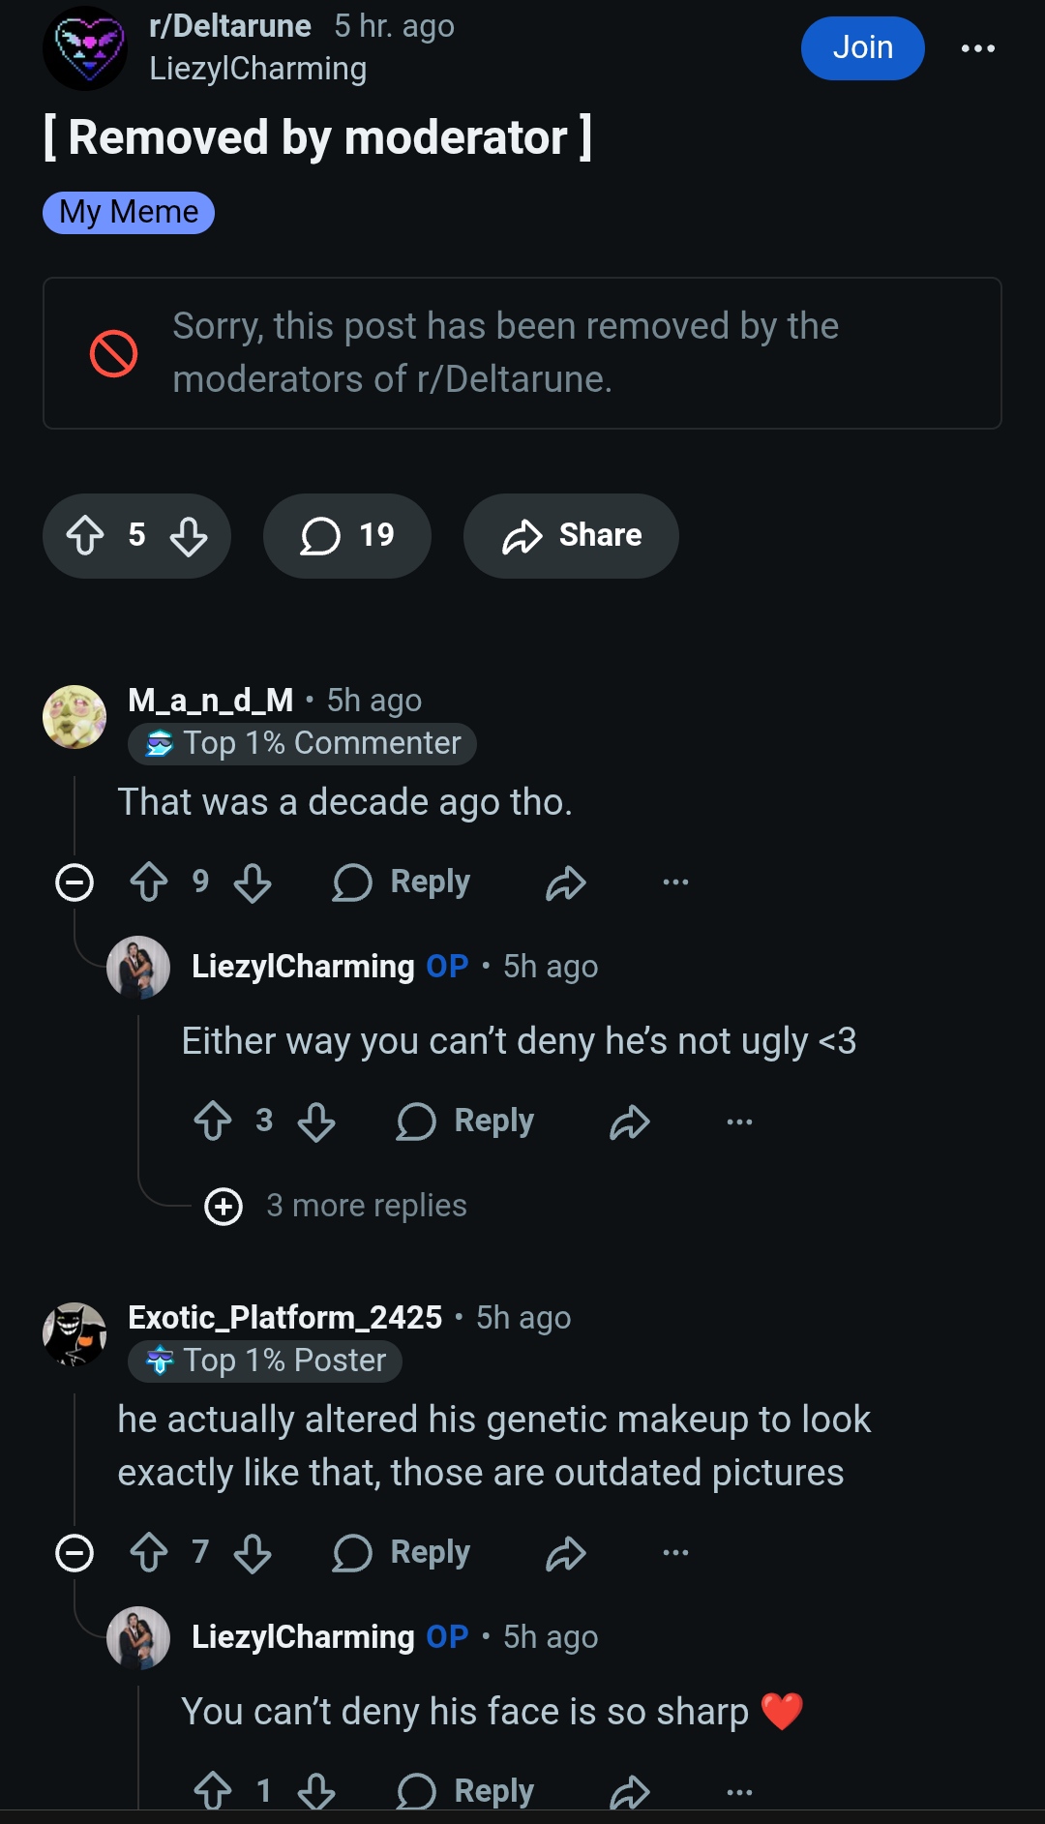1045x1824 pixels.
Task: Tap the Share button on the post
Action: pos(571,535)
